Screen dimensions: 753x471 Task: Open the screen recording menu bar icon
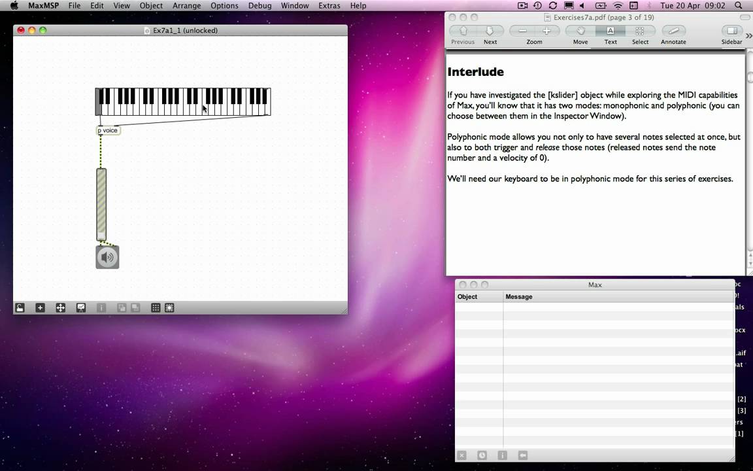click(x=522, y=6)
